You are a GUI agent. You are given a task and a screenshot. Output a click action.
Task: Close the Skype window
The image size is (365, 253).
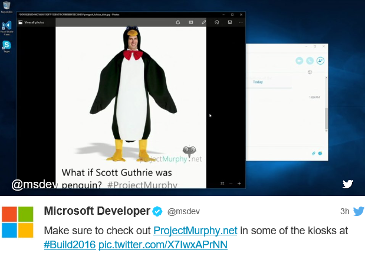tap(324, 46)
